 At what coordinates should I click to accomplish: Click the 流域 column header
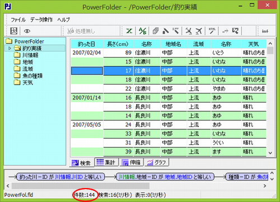(x=199, y=44)
